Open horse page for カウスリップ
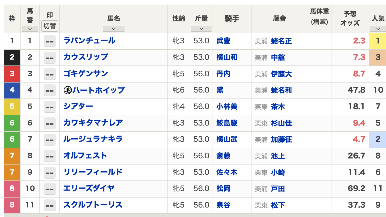 click(x=86, y=57)
